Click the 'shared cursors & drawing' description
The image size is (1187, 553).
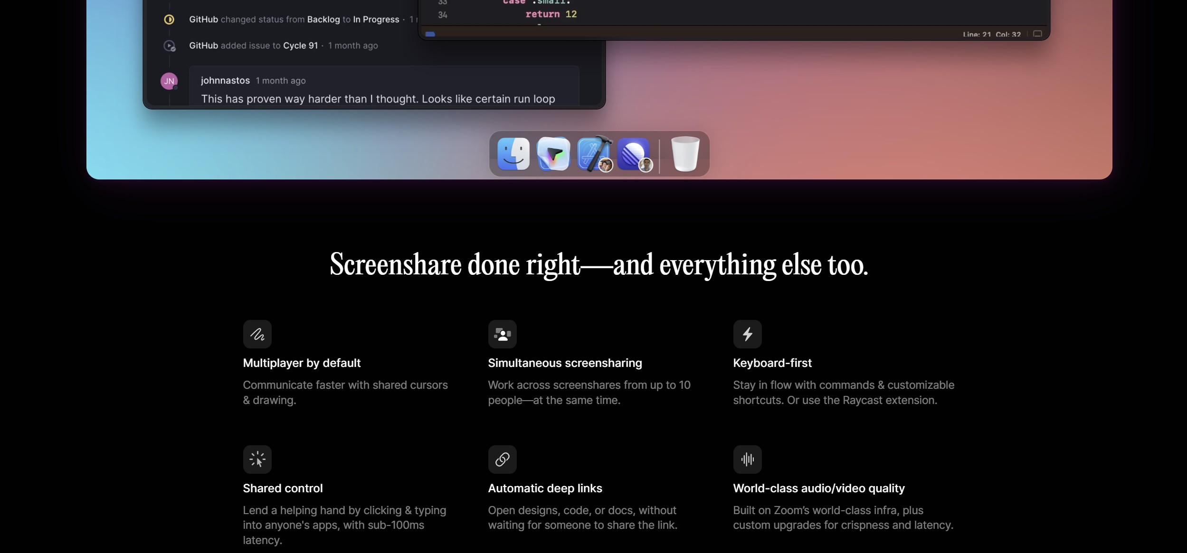click(x=345, y=393)
